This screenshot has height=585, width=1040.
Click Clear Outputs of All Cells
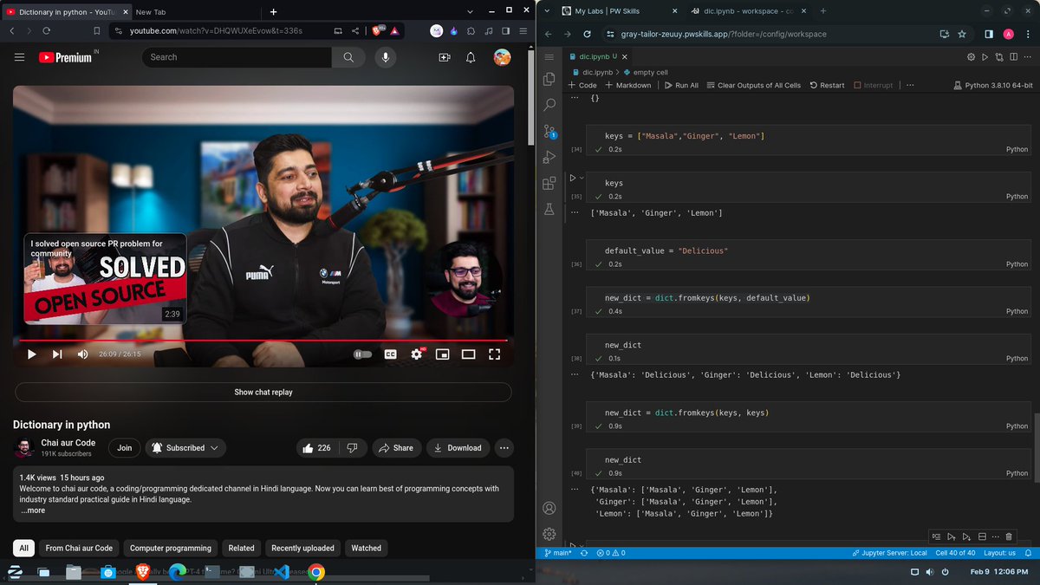click(x=754, y=85)
